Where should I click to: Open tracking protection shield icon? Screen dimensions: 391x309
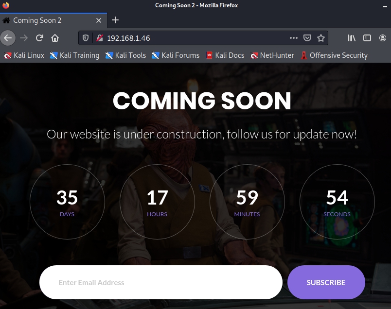[86, 38]
